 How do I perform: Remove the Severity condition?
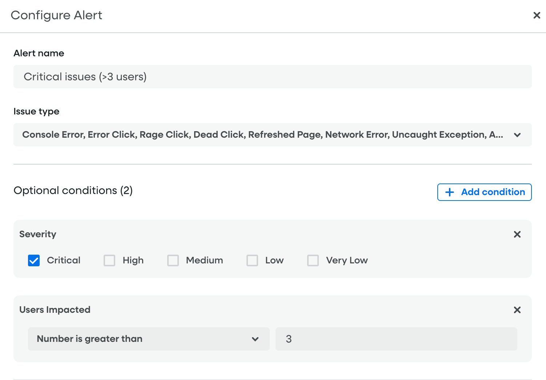pyautogui.click(x=517, y=234)
